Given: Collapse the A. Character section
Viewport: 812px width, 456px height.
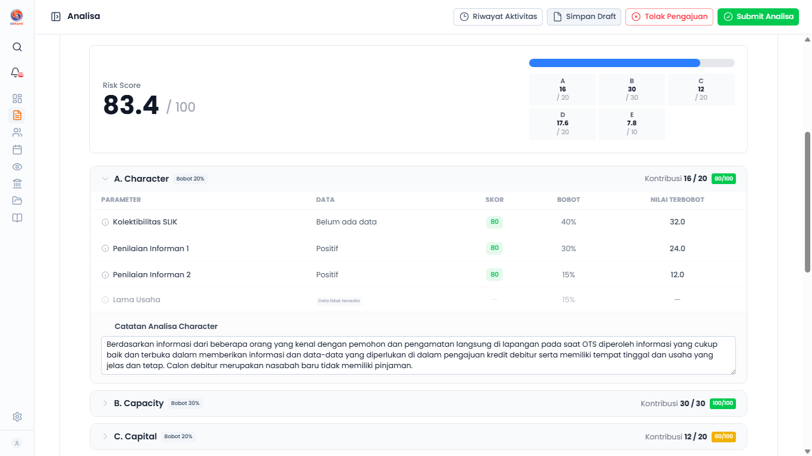Looking at the screenshot, I should [x=105, y=179].
